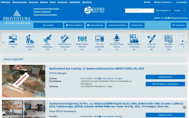Viewport: 189px width, 118px height.
Task: Go to the Bremen location link
Action: (44, 2)
